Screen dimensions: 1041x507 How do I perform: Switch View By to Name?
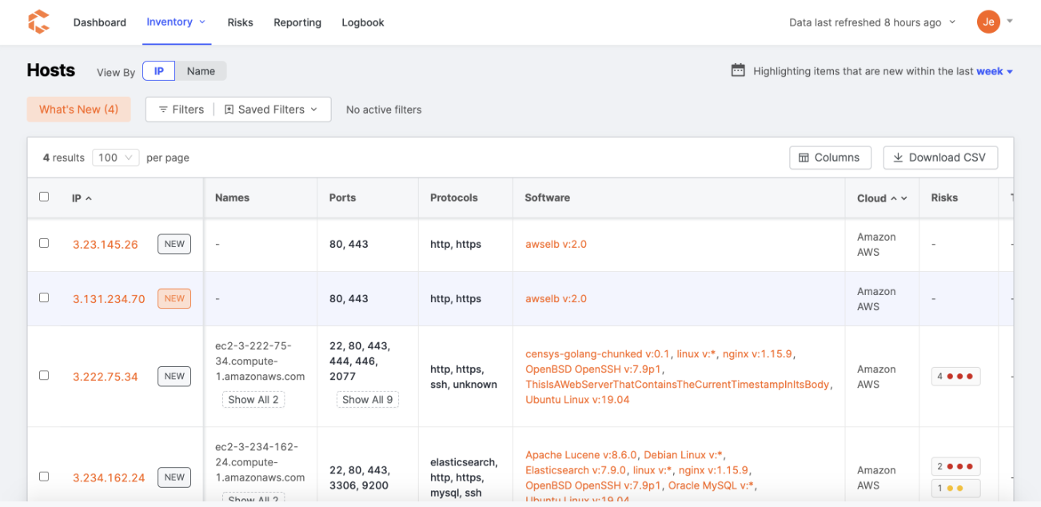201,71
